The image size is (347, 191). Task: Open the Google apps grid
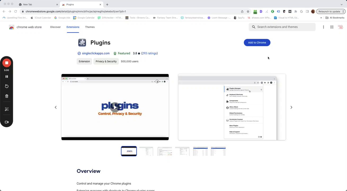(x=332, y=27)
